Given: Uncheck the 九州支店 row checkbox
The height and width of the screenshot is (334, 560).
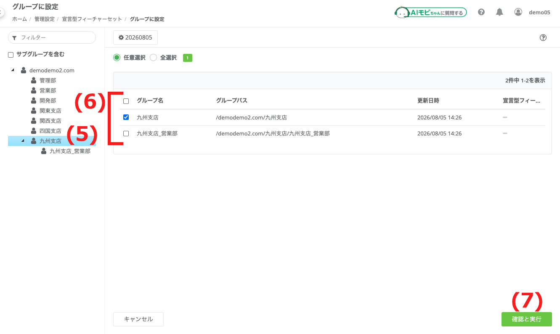Looking at the screenshot, I should [126, 117].
